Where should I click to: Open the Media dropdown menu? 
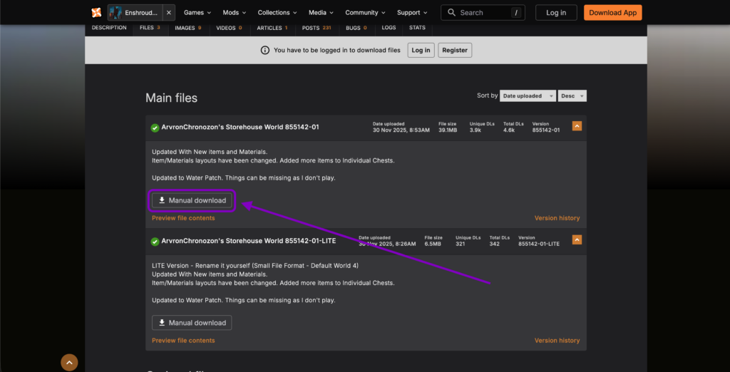tap(321, 13)
